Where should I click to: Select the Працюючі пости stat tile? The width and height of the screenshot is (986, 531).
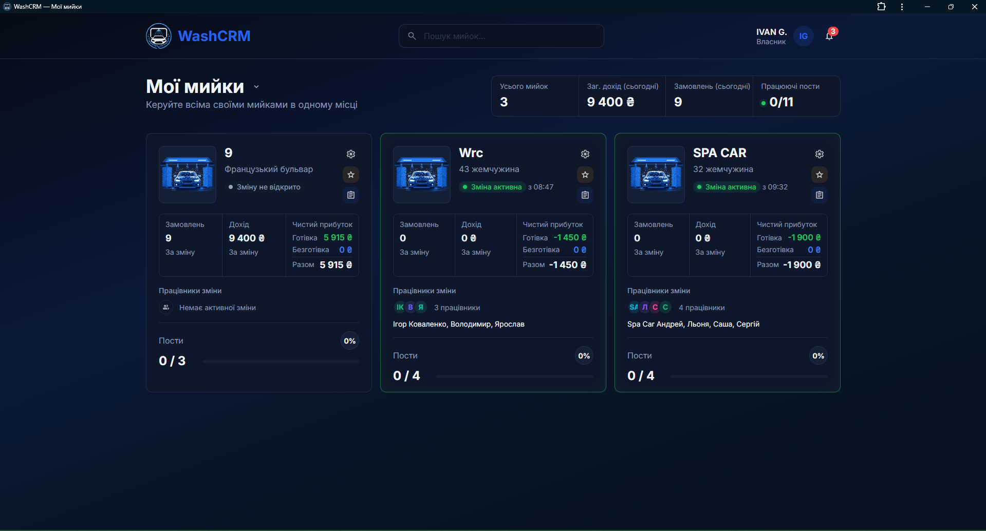tap(796, 96)
